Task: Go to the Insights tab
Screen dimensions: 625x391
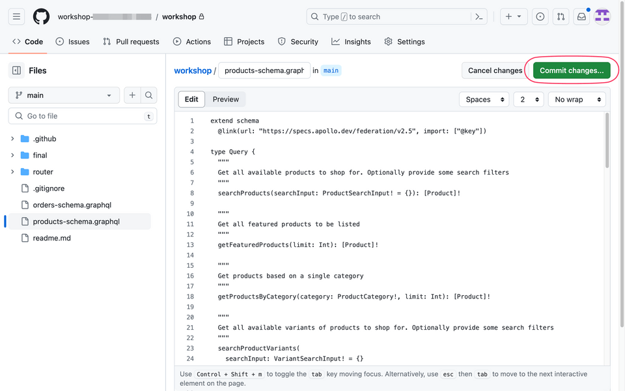Action: (x=351, y=42)
